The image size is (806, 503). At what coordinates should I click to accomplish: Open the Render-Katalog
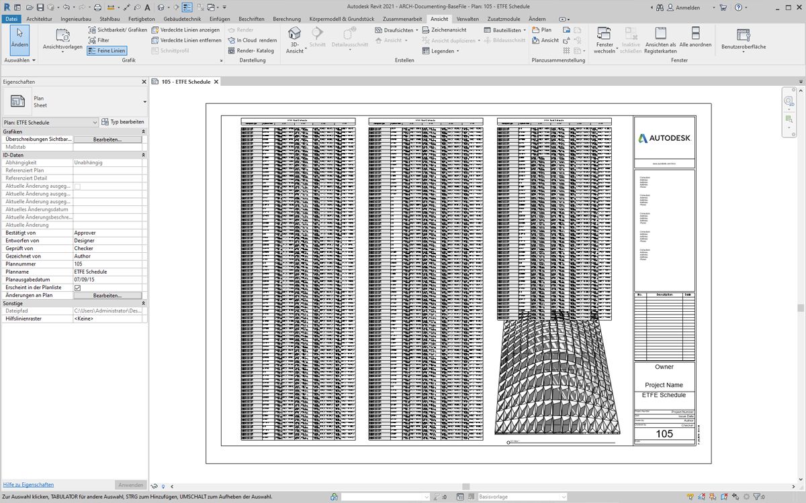click(251, 50)
